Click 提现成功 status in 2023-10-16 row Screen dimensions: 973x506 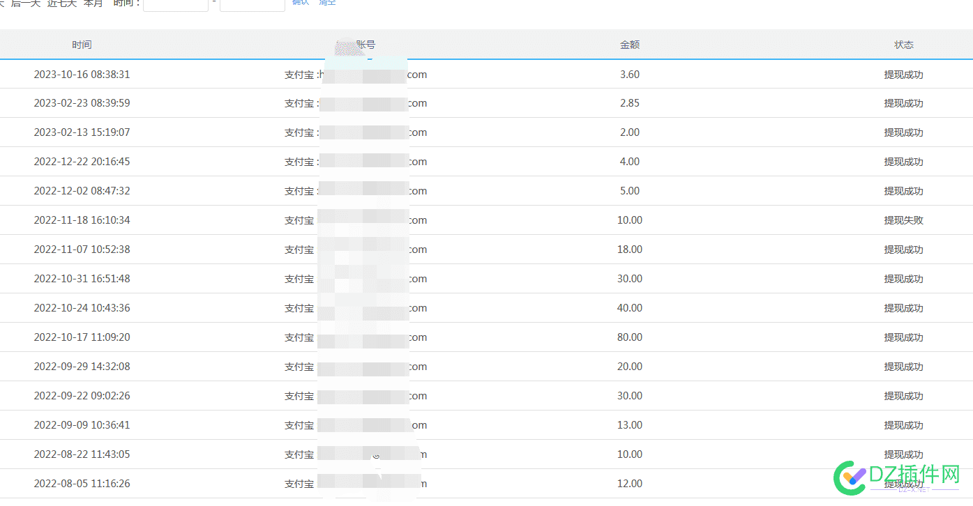[x=904, y=74]
